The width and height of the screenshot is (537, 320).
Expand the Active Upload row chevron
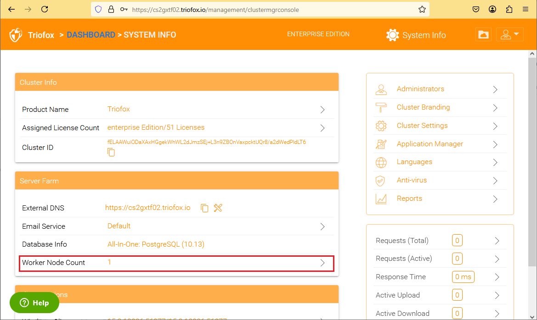497,295
